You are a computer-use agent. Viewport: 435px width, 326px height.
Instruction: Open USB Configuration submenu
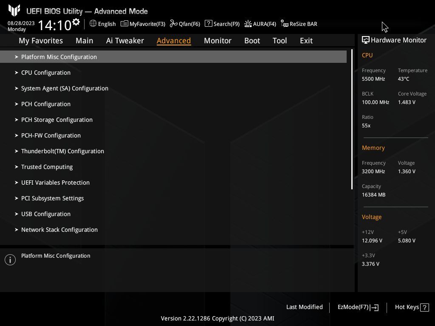(46, 214)
